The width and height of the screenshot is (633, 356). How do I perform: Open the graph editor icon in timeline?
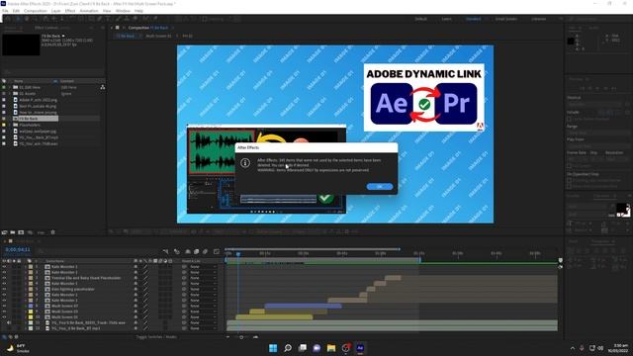coord(217,251)
